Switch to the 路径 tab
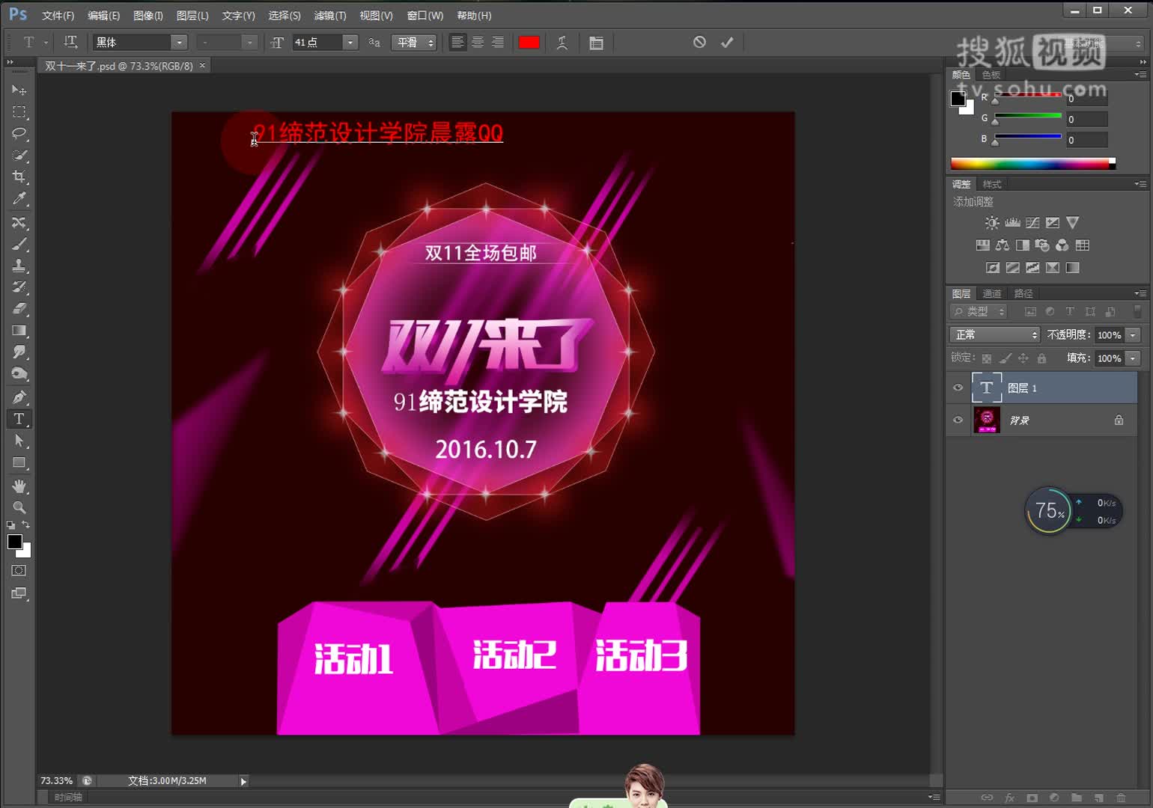The width and height of the screenshot is (1153, 808). tap(1023, 293)
